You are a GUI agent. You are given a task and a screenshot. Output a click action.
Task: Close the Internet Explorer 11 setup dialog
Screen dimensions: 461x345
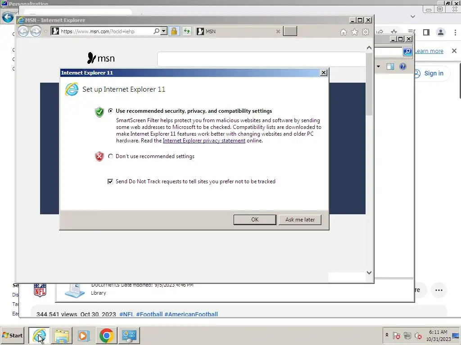click(x=323, y=73)
